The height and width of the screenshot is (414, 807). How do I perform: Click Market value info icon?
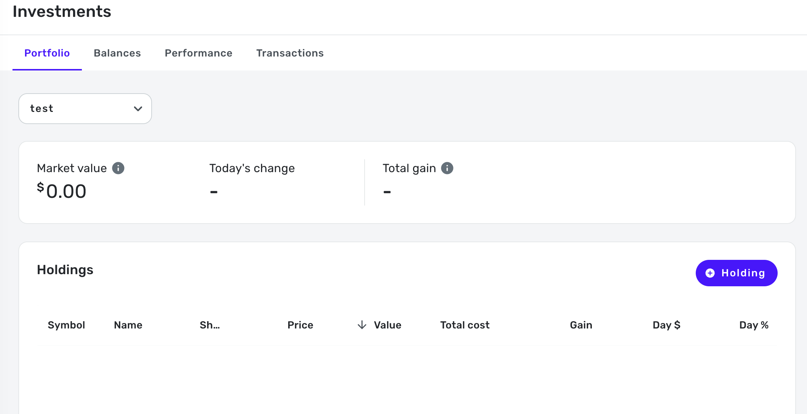118,168
